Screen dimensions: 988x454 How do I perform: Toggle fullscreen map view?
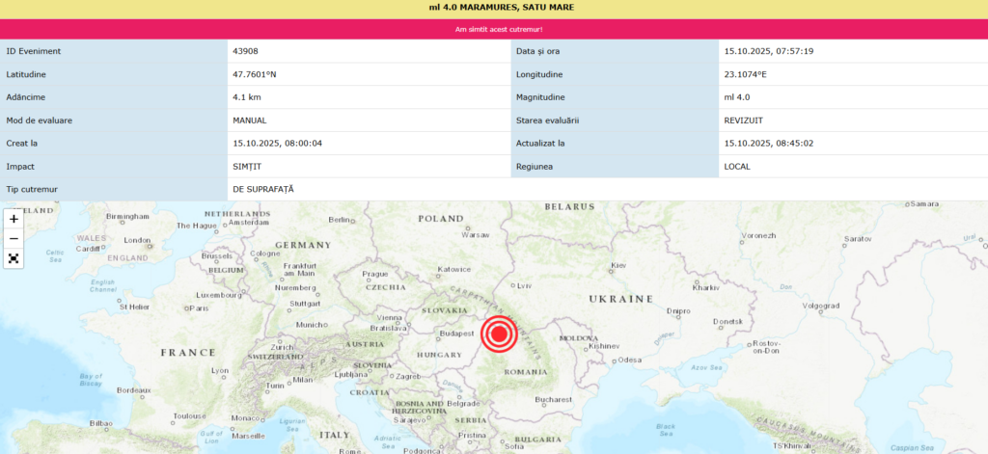pos(14,258)
